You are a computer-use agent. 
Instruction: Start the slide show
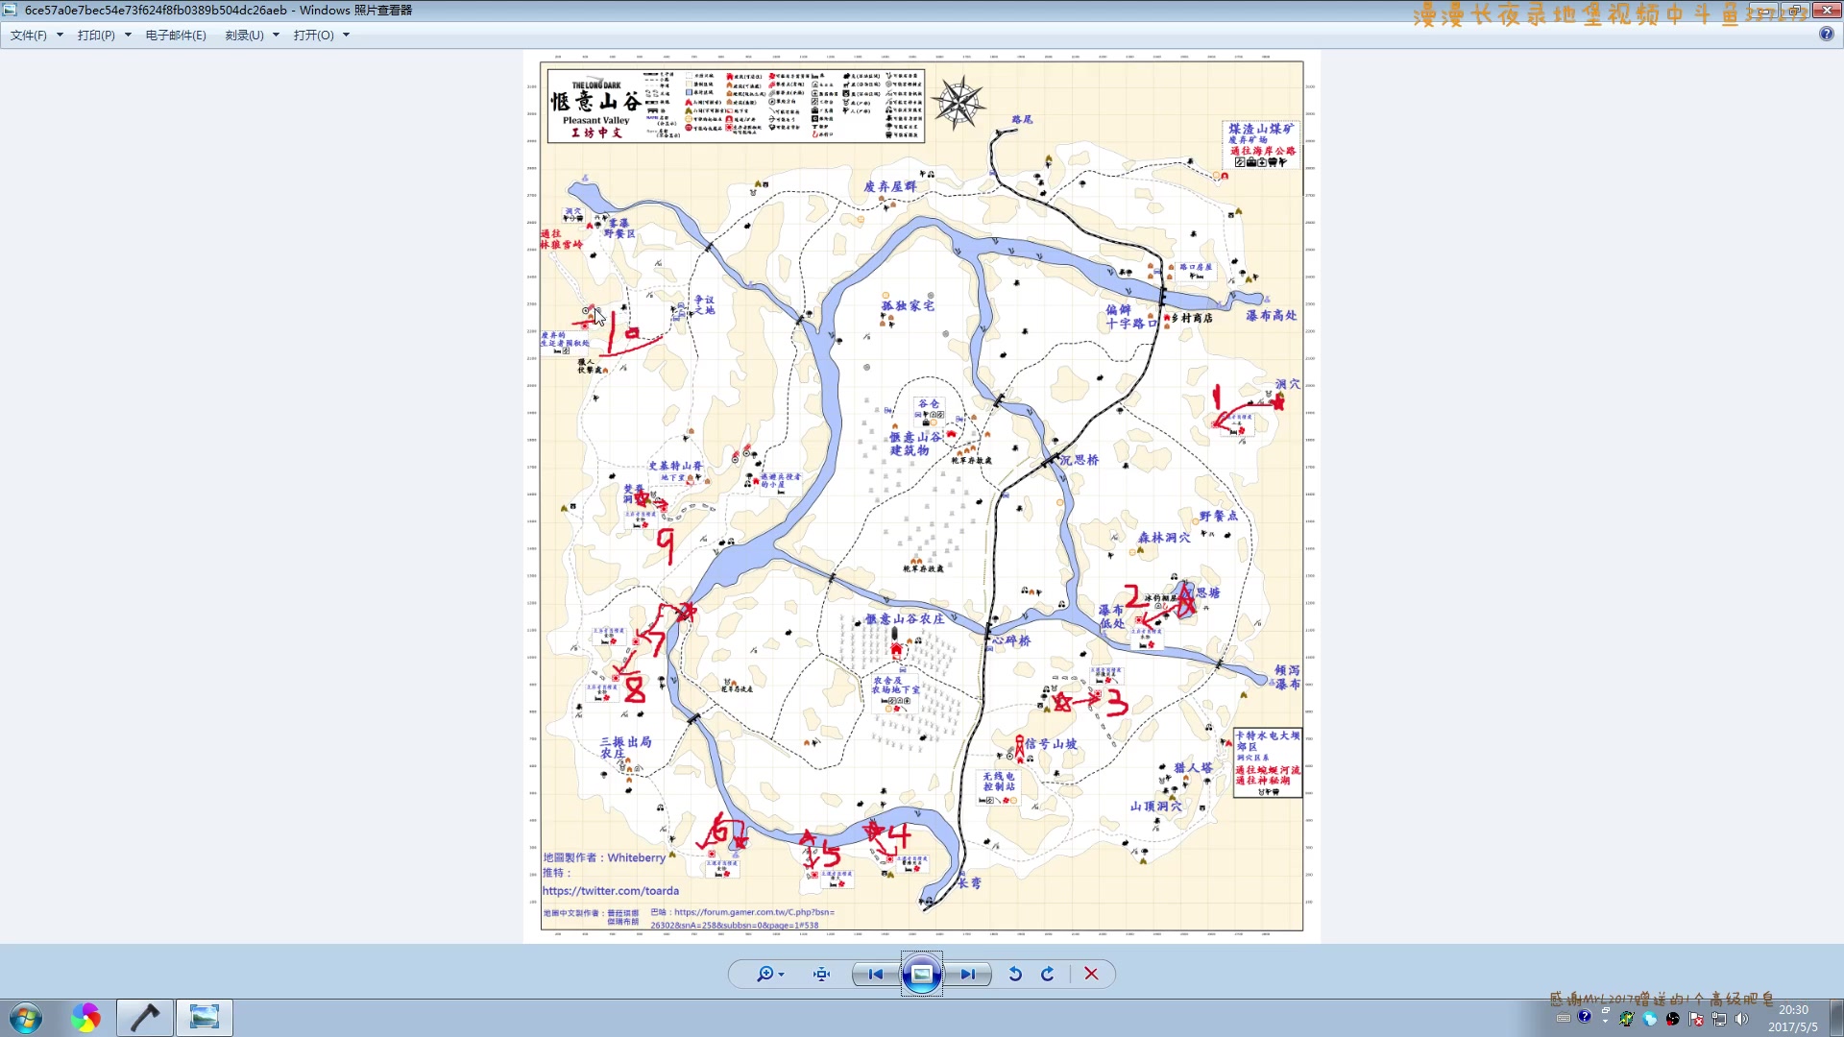tap(921, 974)
